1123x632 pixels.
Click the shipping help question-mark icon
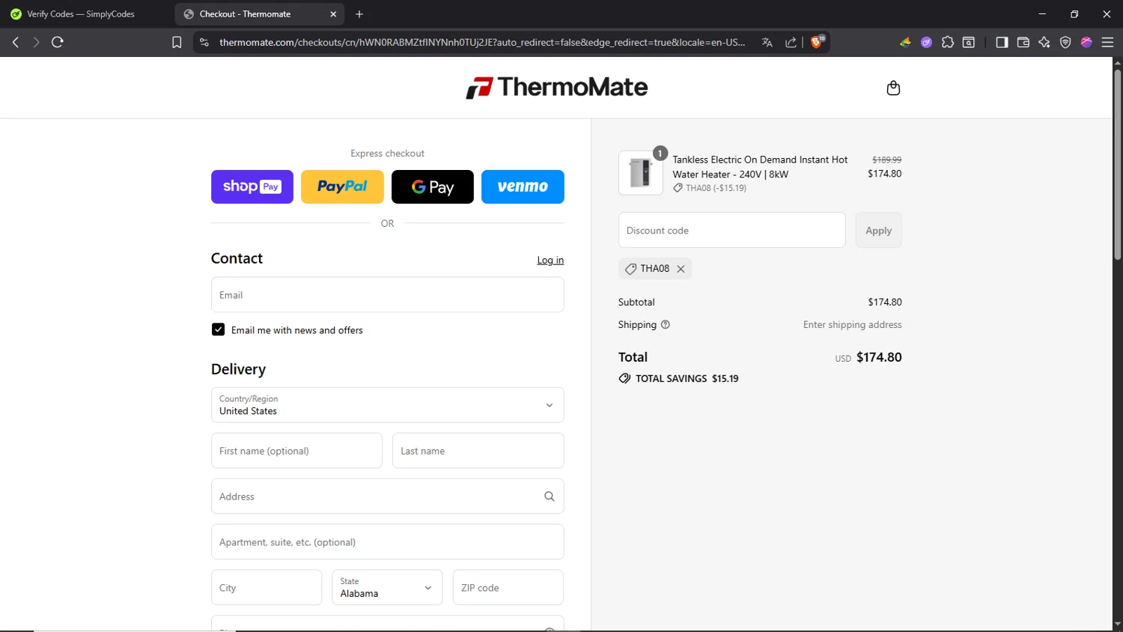(x=666, y=325)
